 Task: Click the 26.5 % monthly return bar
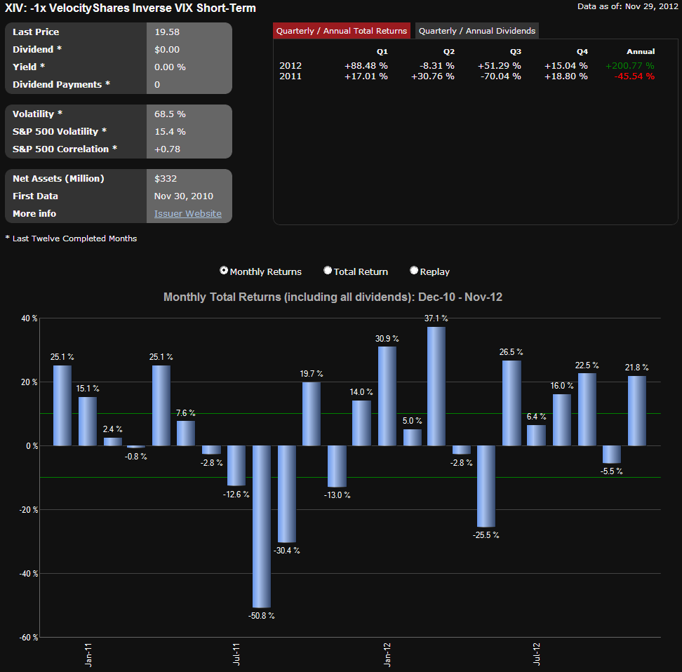pyautogui.click(x=511, y=403)
